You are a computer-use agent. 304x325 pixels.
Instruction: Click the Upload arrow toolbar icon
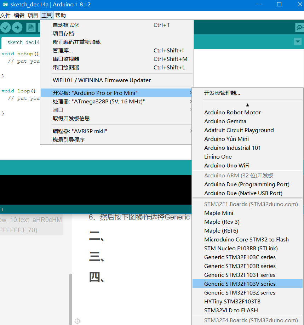(x=17, y=27)
